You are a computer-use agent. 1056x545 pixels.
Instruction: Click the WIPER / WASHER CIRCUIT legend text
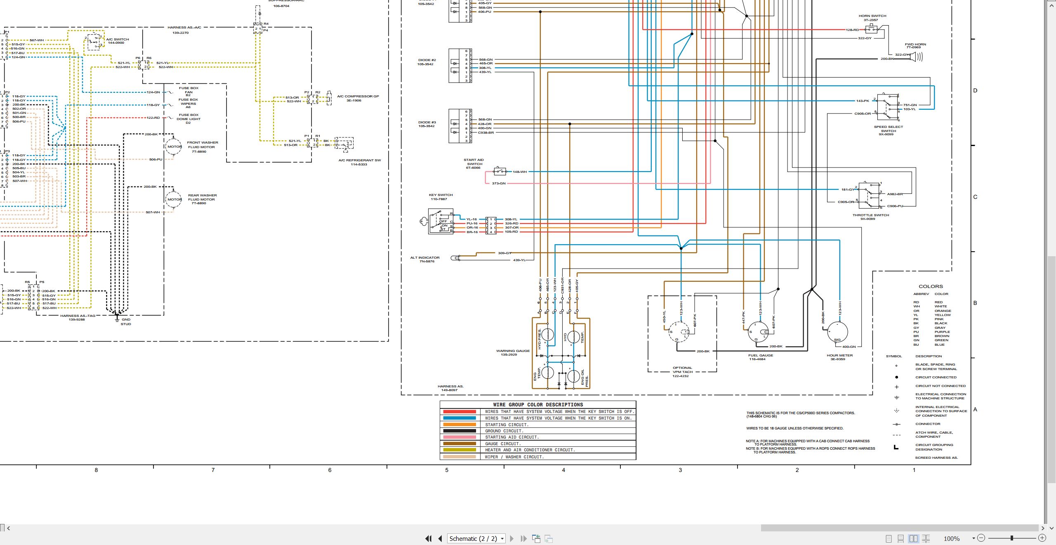(514, 457)
